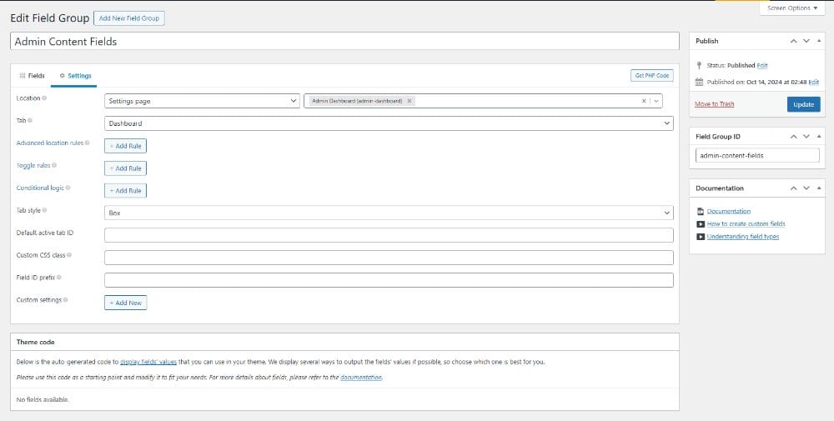The image size is (834, 421).
Task: Click help icon beside Custom CSS class
Action: [70, 255]
